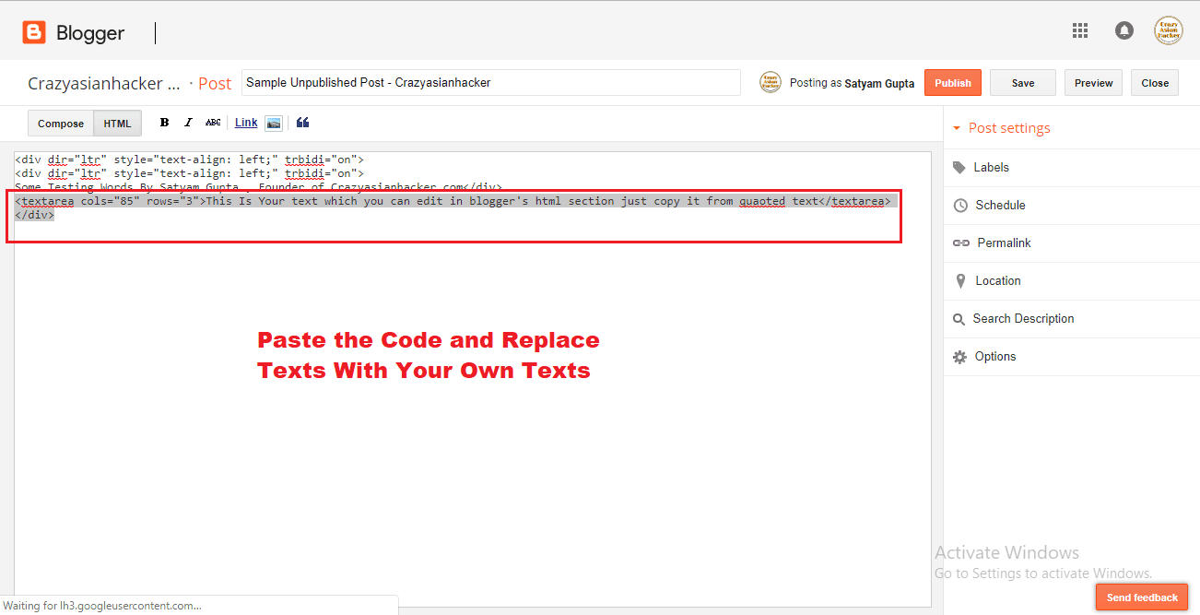Switch to the Compose tab

pos(60,123)
